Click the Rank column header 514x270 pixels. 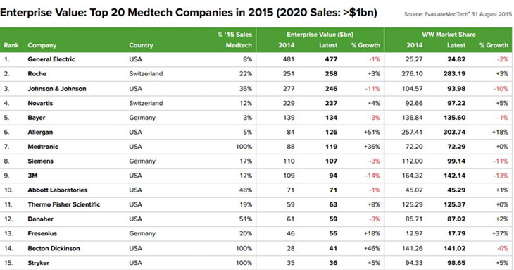(x=11, y=45)
